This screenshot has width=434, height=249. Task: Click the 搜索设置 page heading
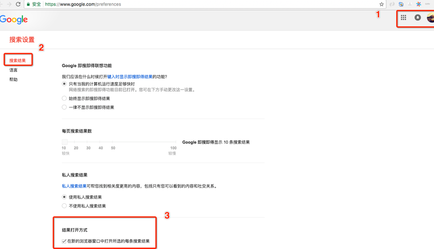[x=22, y=40]
